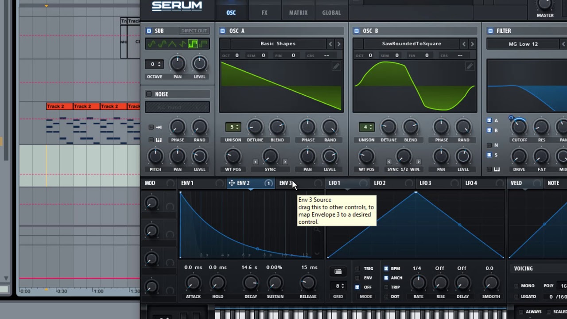Toggle the SUB oscillator on/off
Image resolution: width=567 pixels, height=319 pixels.
click(149, 31)
